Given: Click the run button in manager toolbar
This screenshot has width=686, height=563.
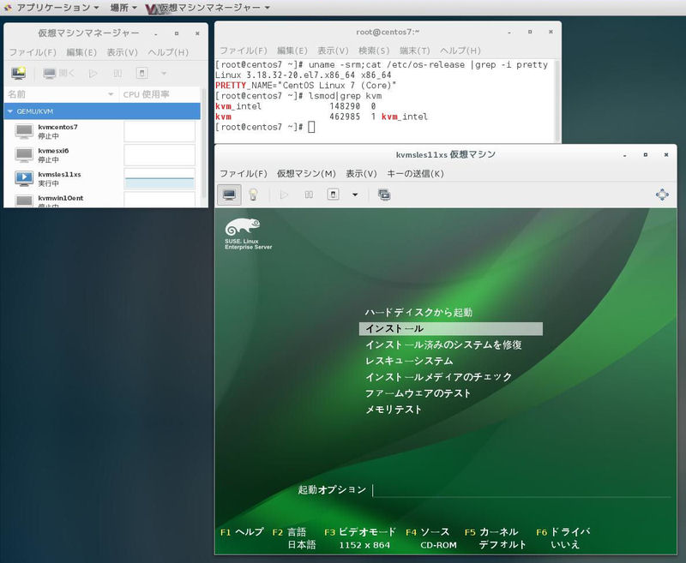Looking at the screenshot, I should pyautogui.click(x=93, y=74).
